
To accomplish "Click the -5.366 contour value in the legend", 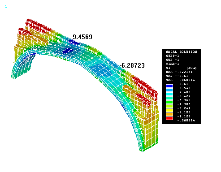I will (184, 100).
